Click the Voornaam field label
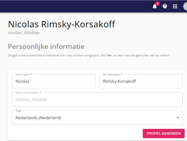Image resolution: width=187 pixels, height=141 pixels. [x=24, y=74]
